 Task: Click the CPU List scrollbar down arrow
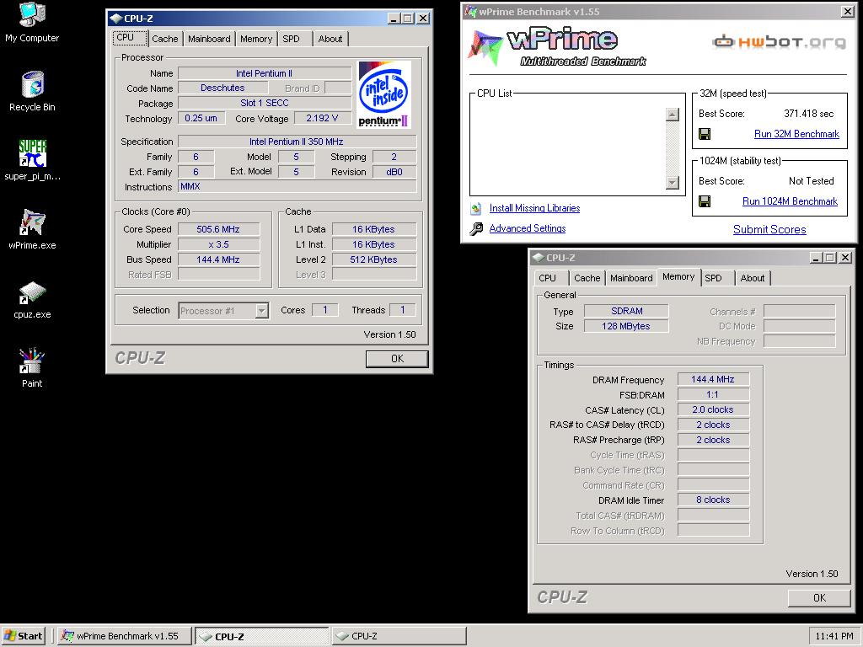[672, 183]
